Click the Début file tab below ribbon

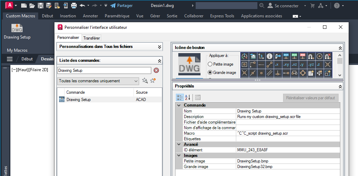(27, 59)
